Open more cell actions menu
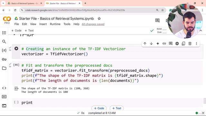This screenshot has height=116, width=206. pos(196,43)
